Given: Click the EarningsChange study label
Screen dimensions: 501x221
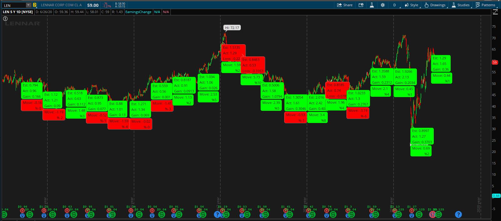Looking at the screenshot, I should (x=138, y=12).
